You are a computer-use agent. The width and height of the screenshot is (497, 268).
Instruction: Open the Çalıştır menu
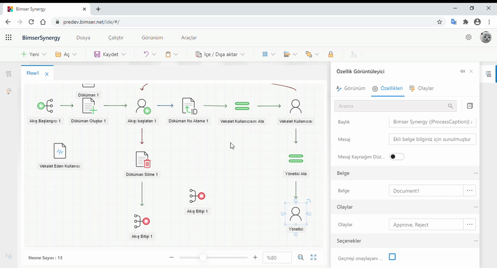coord(116,38)
